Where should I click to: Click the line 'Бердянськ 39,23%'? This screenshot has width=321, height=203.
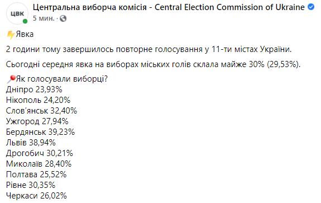[x=40, y=132]
